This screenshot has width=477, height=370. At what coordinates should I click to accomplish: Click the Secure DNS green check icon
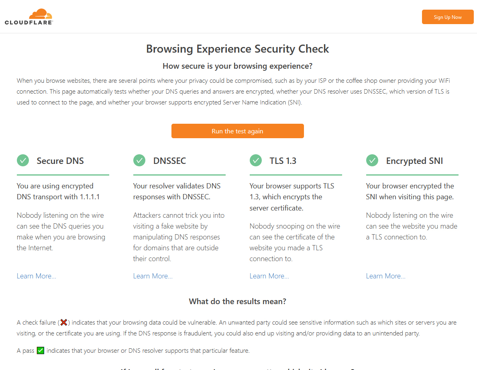click(x=23, y=160)
